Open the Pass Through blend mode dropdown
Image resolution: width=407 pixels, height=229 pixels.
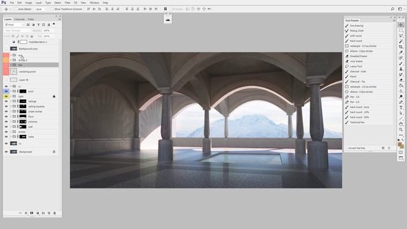(x=17, y=31)
